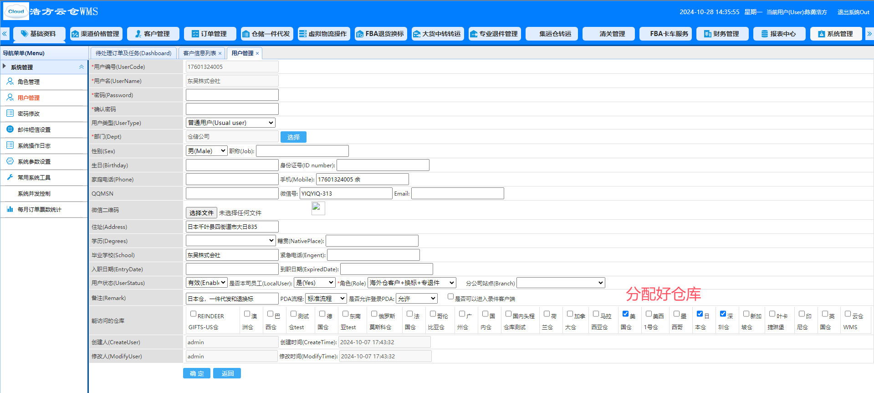Viewport: 874px width, 393px height.
Task: Open 系统参数设置 icon in sidebar
Action: click(10, 161)
